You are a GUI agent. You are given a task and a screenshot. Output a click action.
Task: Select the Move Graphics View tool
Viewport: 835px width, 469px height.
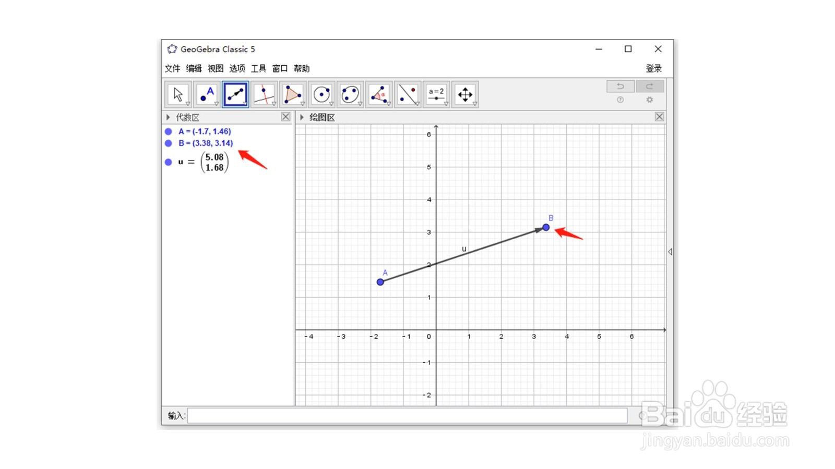(465, 94)
